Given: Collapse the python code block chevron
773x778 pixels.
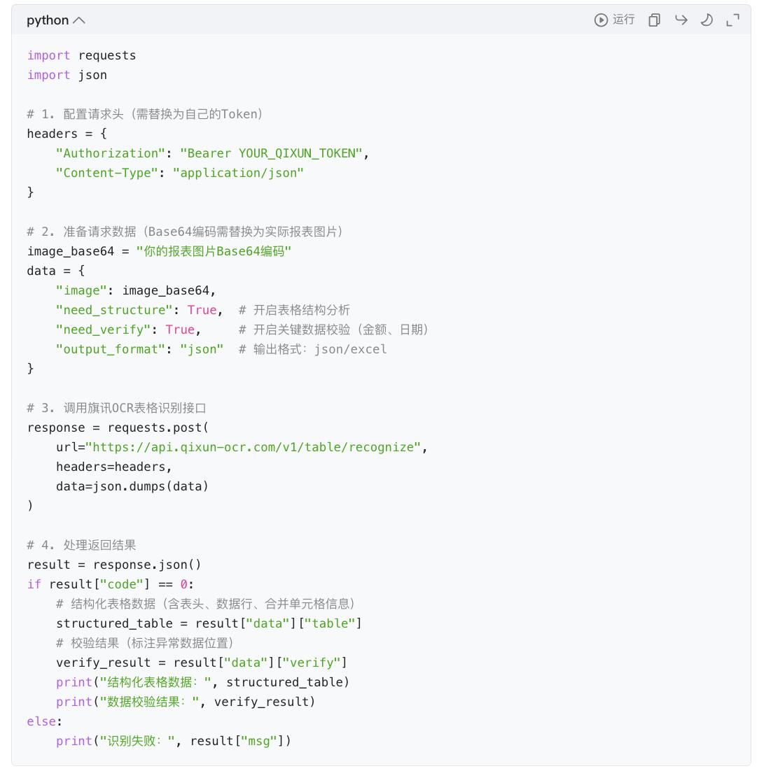Looking at the screenshot, I should tap(79, 20).
